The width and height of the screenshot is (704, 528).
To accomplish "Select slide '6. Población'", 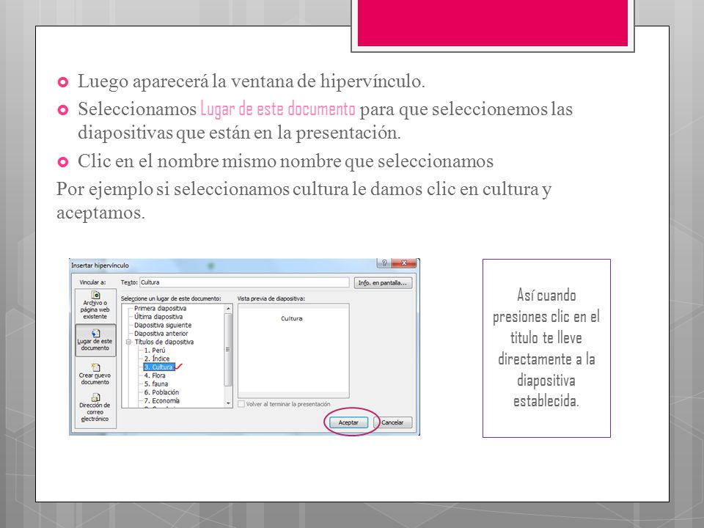I will tap(161, 392).
